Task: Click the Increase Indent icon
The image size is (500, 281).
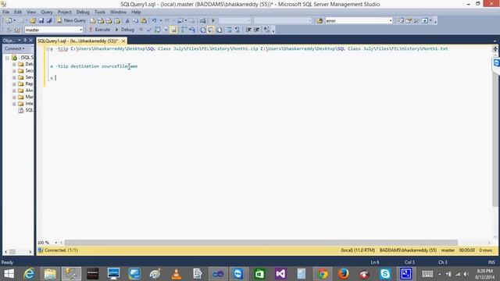Action: pyautogui.click(x=257, y=30)
